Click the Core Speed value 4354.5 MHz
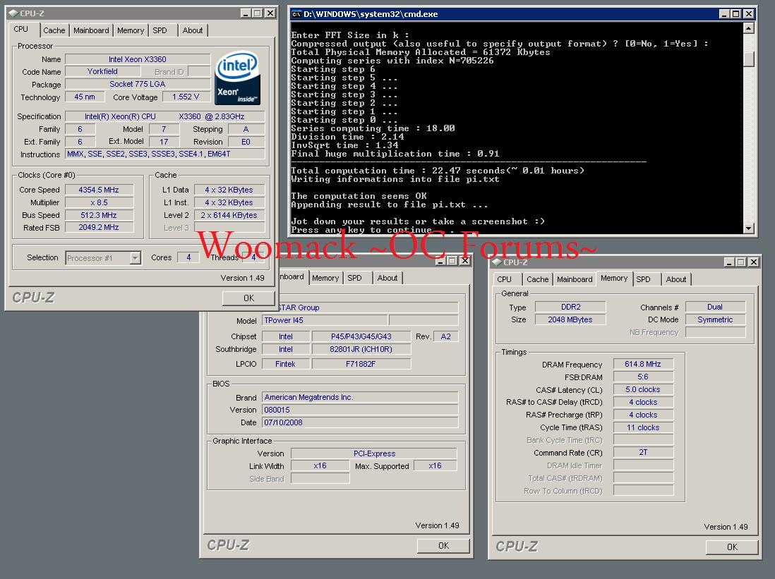The width and height of the screenshot is (775, 579). point(99,190)
